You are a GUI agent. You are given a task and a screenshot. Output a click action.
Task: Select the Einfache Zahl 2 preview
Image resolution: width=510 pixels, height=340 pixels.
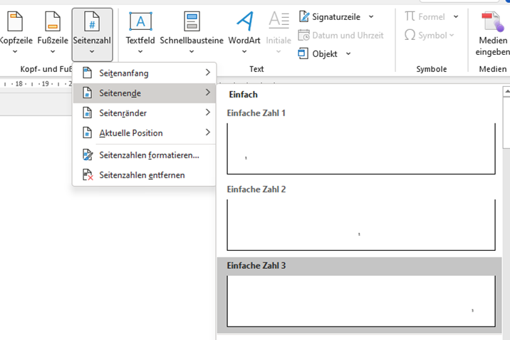[360, 225]
